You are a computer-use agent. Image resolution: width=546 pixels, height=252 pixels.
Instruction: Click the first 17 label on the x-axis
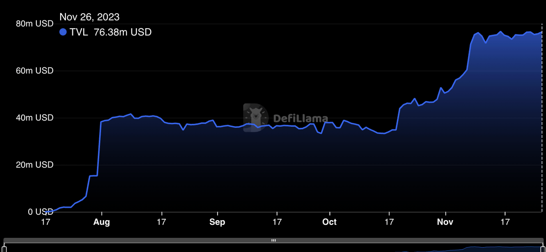45,222
